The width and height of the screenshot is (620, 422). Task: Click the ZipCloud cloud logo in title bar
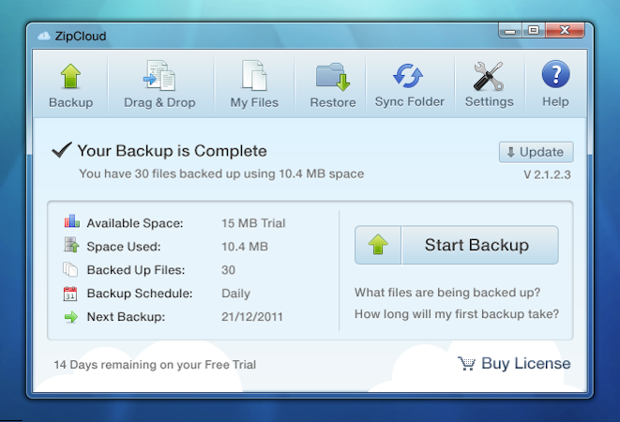(x=44, y=36)
